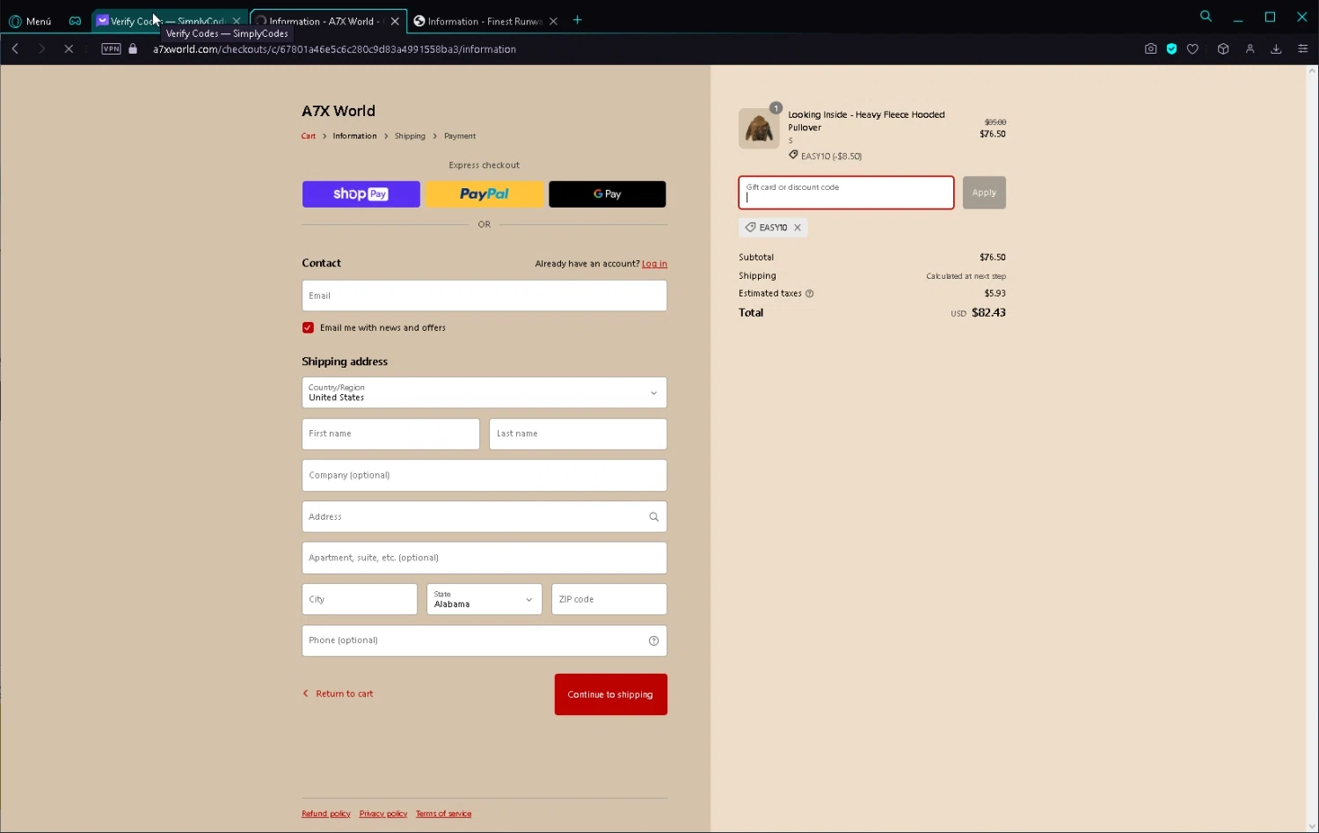This screenshot has height=833, width=1319.
Task: Toggle the VPN badge in address bar
Action: click(x=111, y=49)
